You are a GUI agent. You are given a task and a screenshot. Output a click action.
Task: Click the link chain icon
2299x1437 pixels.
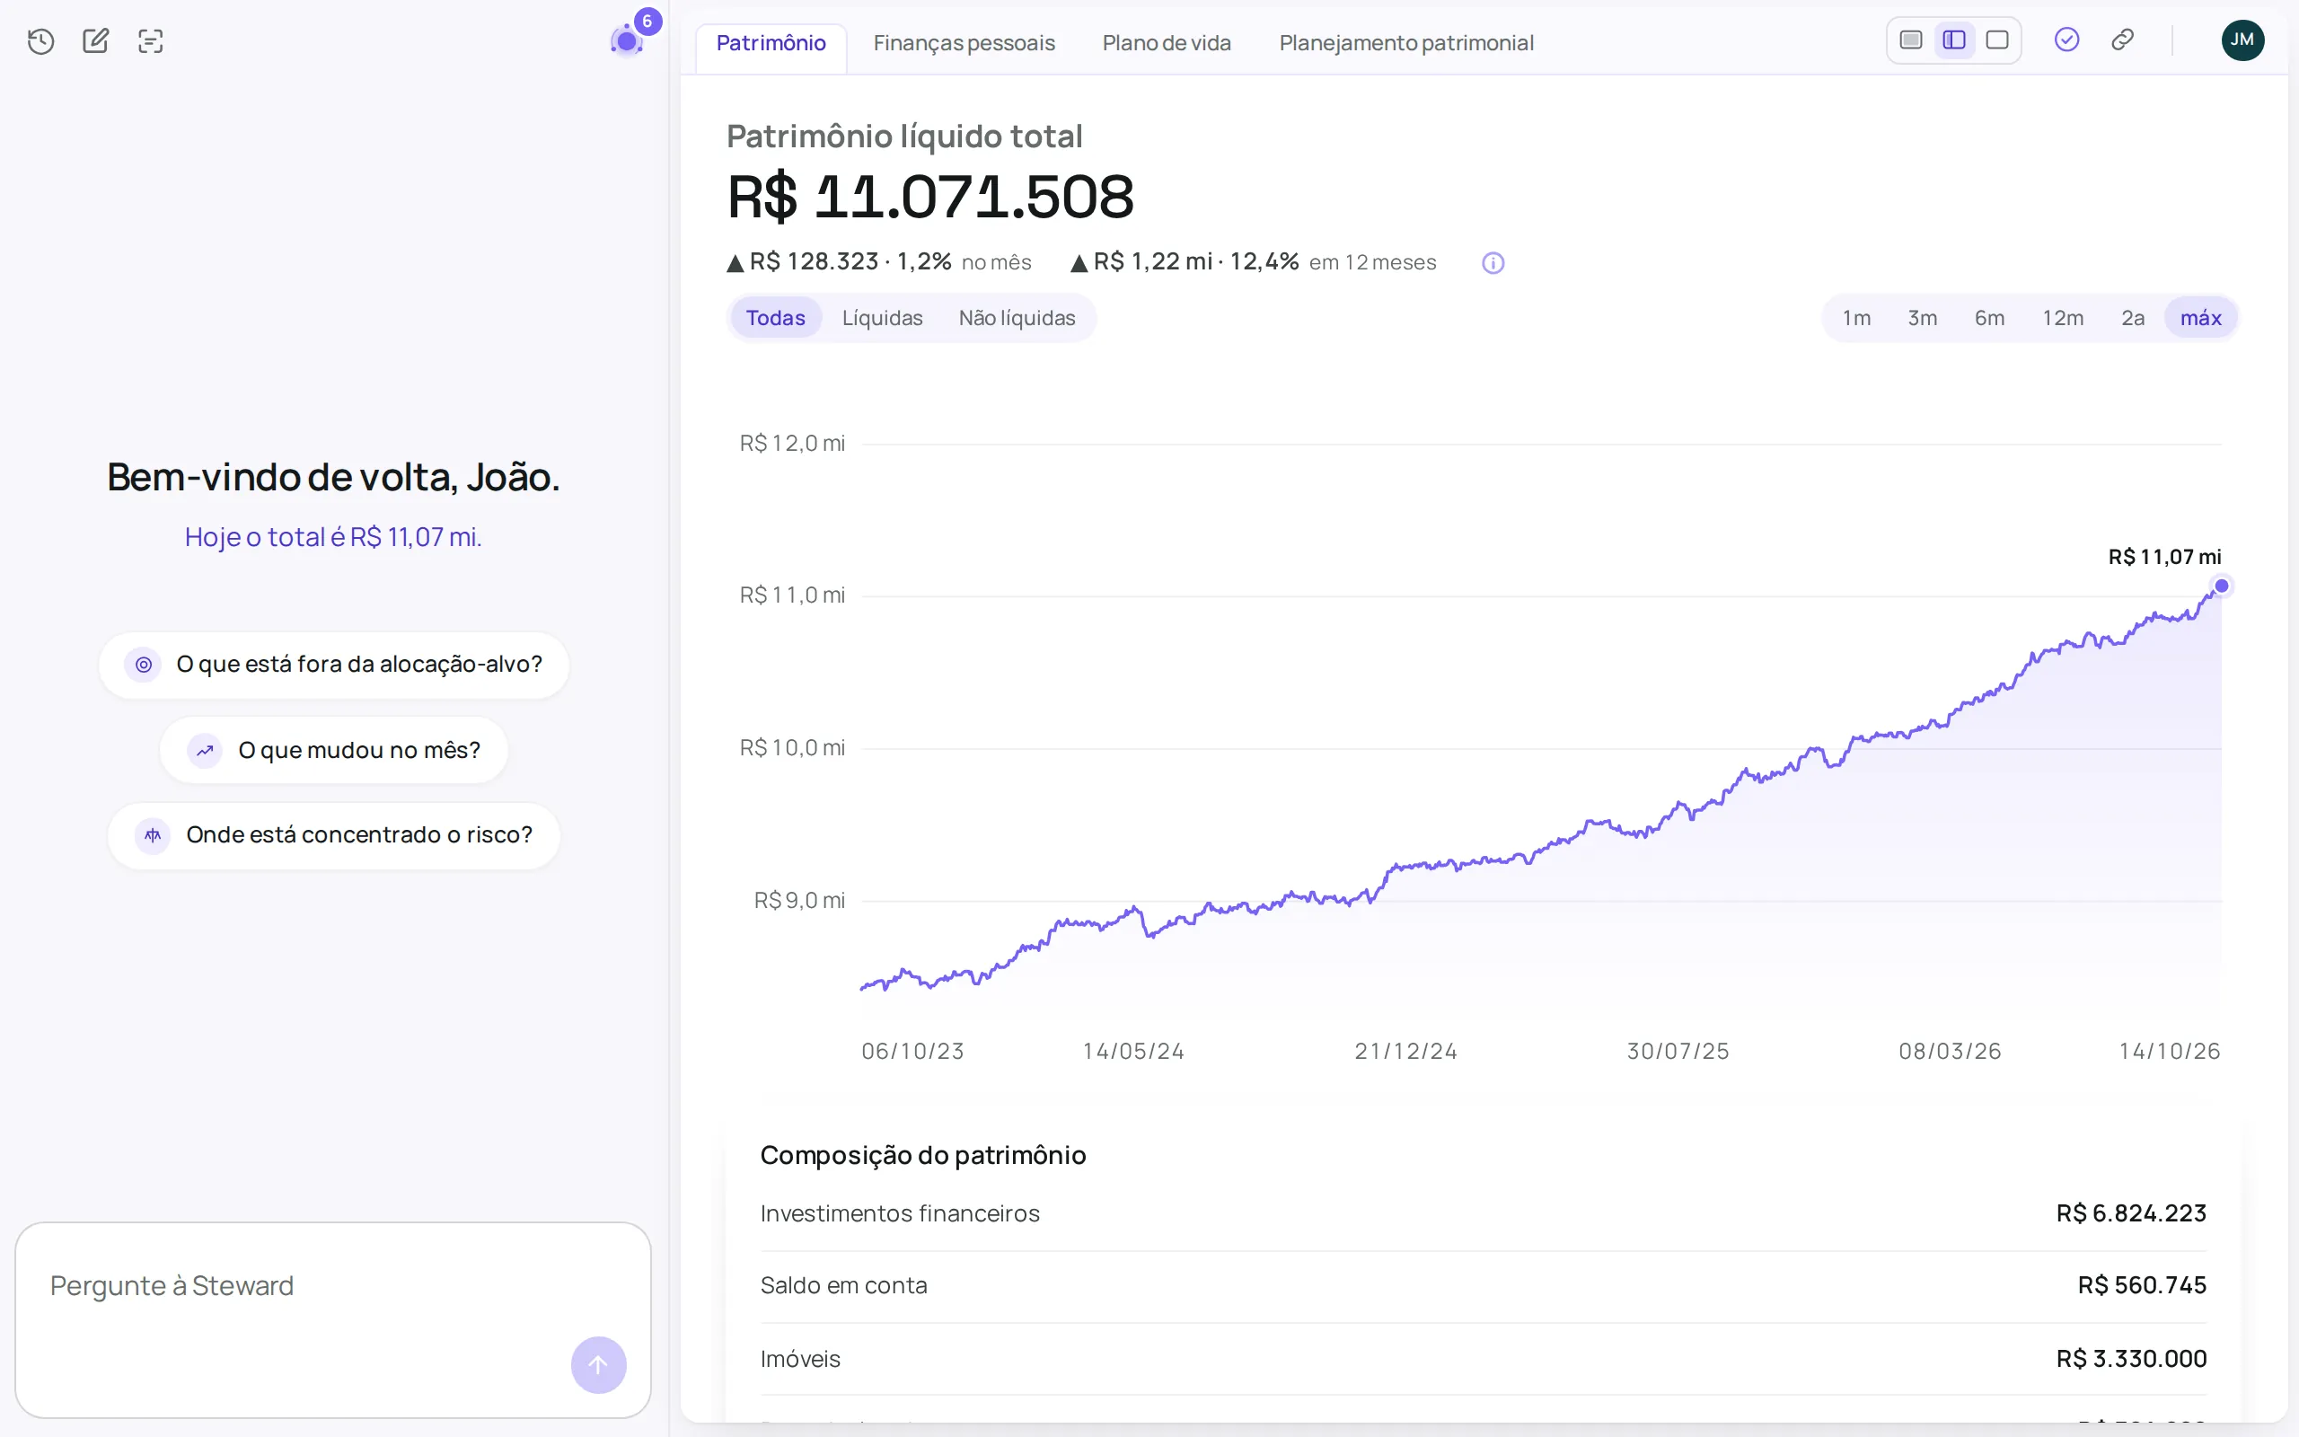tap(2122, 40)
